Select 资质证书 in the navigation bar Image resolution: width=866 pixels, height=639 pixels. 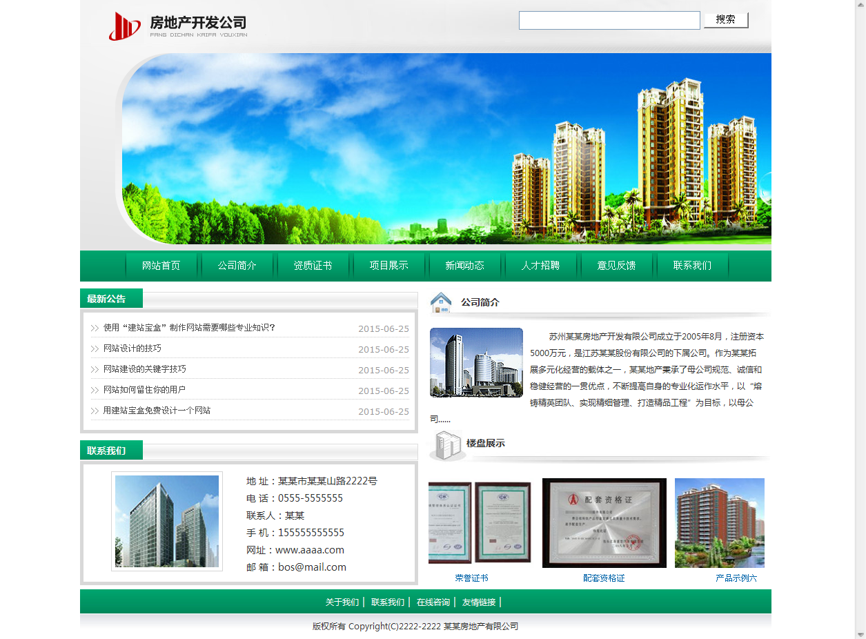click(x=313, y=266)
